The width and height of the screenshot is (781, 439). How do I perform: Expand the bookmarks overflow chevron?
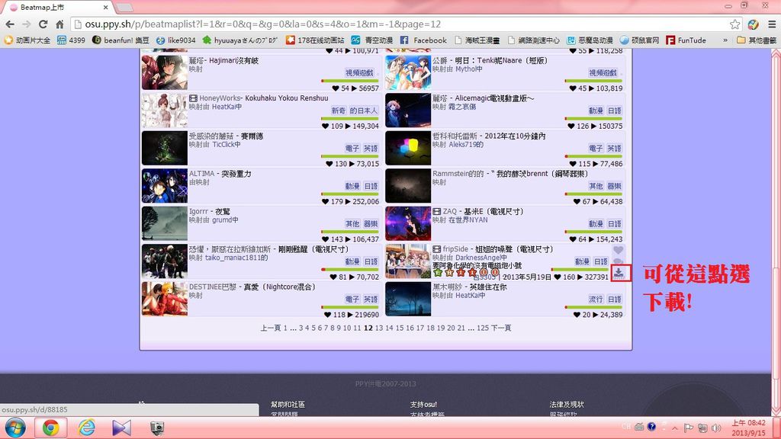pos(725,40)
